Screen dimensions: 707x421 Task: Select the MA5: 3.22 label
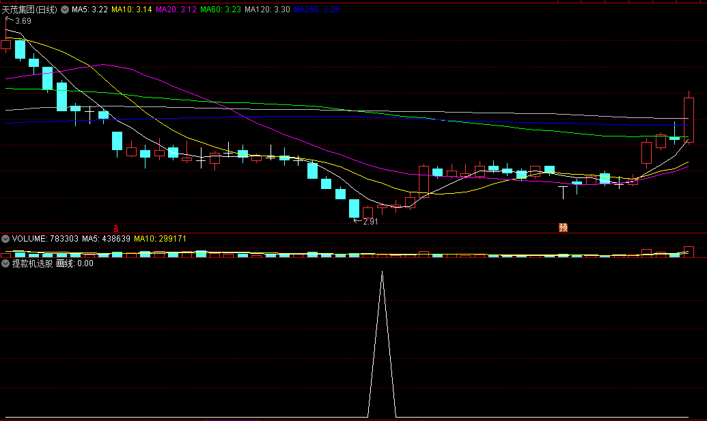pos(89,10)
